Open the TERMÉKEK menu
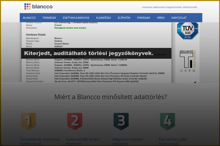220x146 pixels. click(x=49, y=18)
